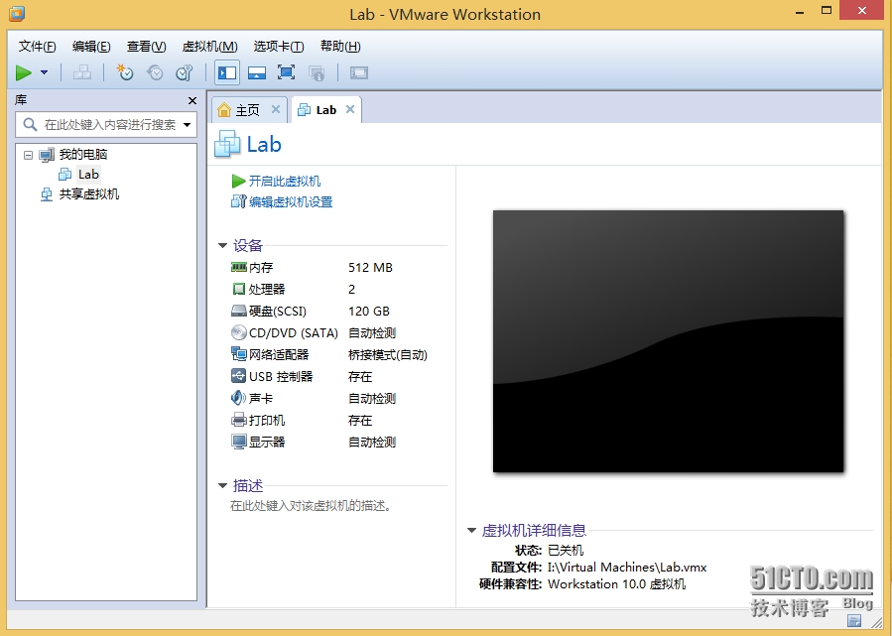Click the 打印机 printer device icon
This screenshot has width=892, height=636.
pos(239,421)
